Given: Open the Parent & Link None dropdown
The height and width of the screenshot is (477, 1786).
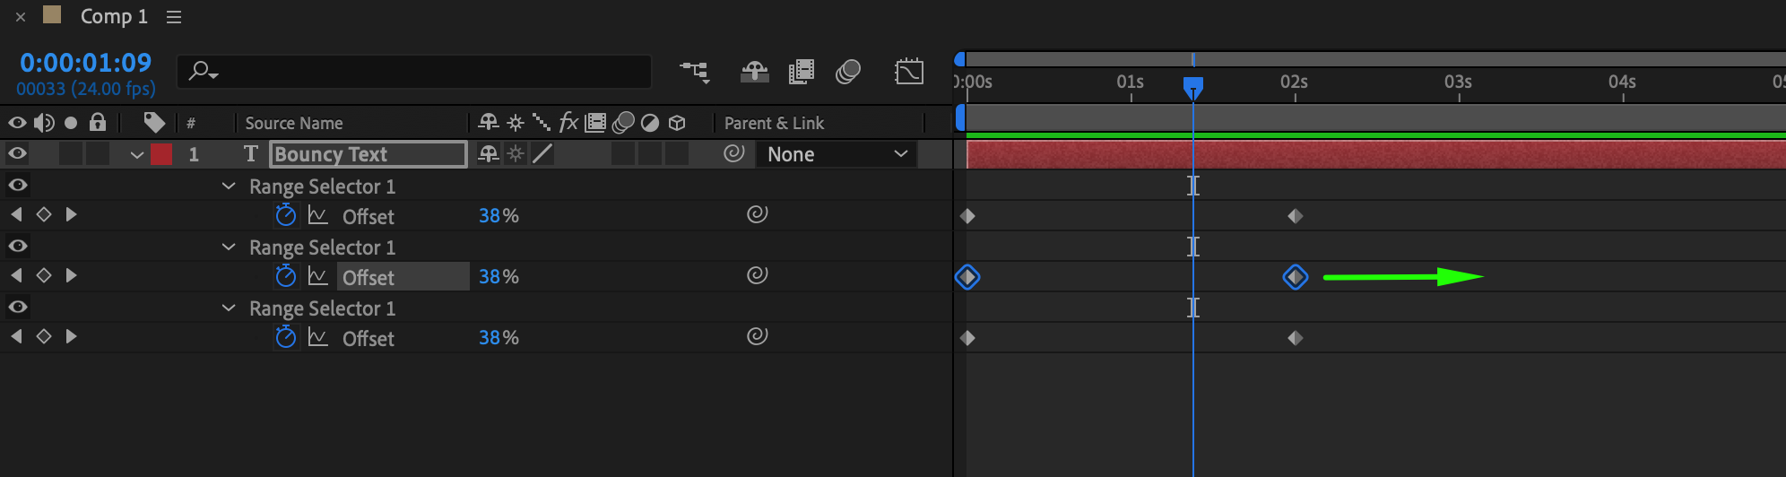Looking at the screenshot, I should pyautogui.click(x=837, y=154).
